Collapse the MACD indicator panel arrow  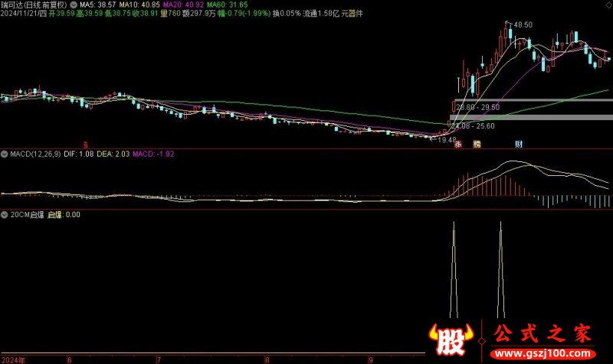point(5,154)
